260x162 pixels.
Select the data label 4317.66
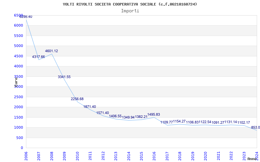[38, 57]
